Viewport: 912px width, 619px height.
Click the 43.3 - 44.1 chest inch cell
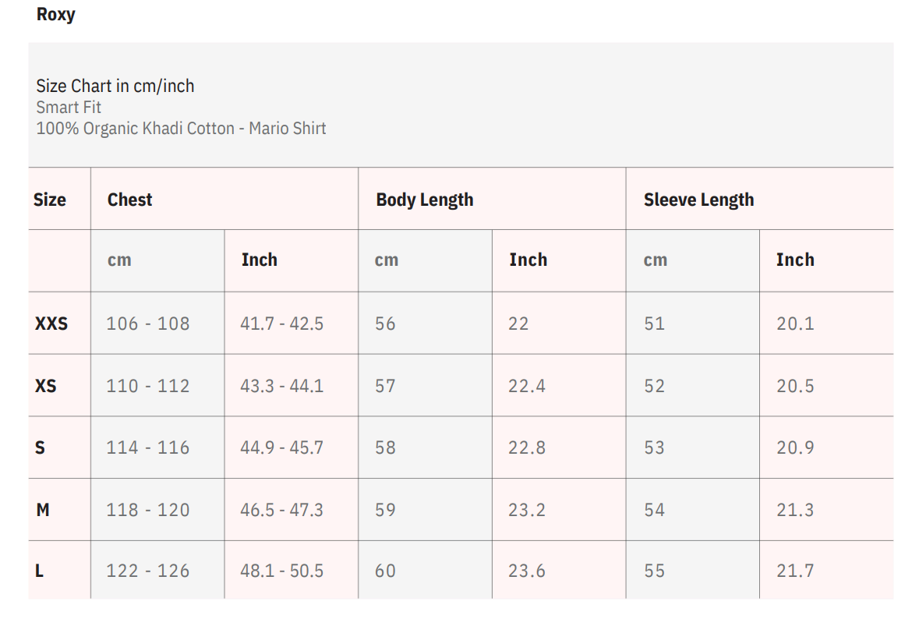coord(281,386)
